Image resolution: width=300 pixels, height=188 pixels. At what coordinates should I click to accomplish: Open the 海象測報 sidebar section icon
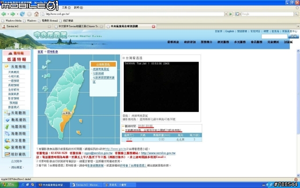click(7, 133)
